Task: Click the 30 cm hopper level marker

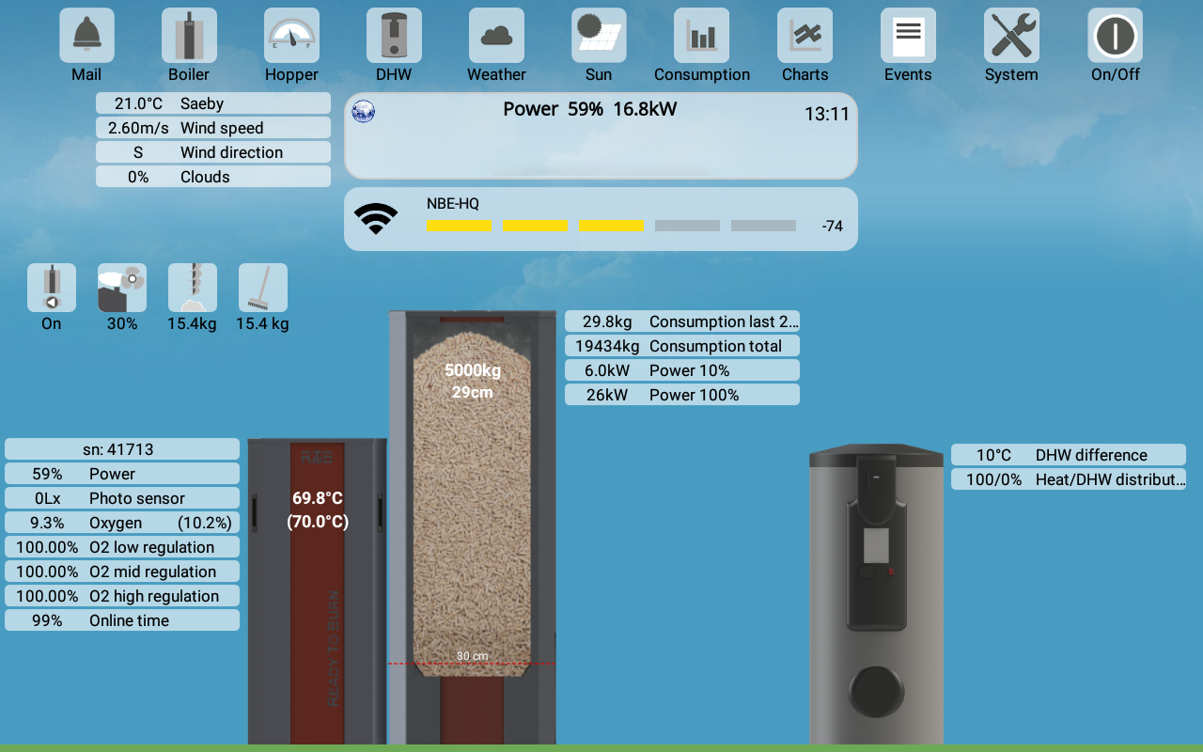Action: tap(473, 656)
